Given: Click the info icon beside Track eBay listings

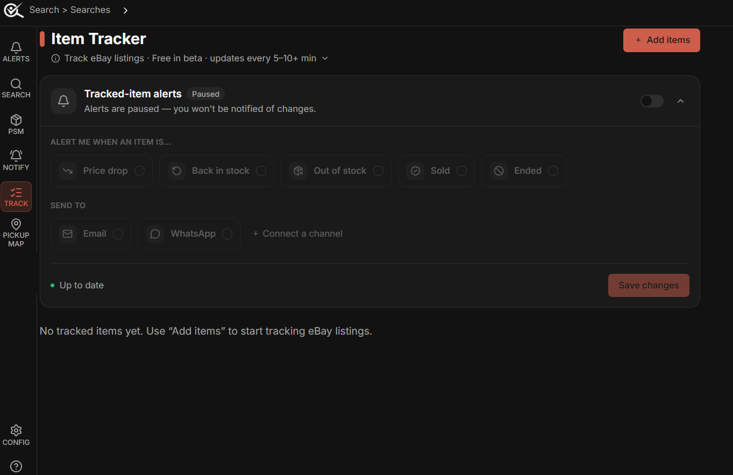Looking at the screenshot, I should (55, 58).
